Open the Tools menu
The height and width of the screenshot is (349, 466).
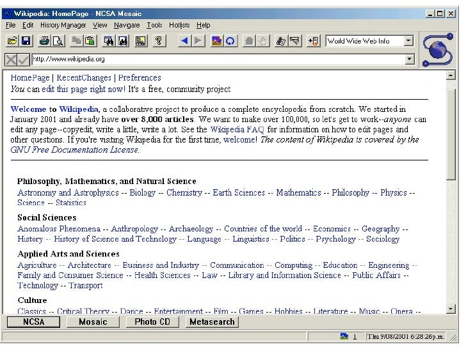pos(154,25)
